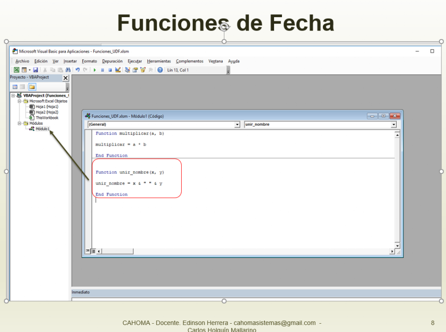Image resolution: width=446 pixels, height=332 pixels.
Task: Toggle Design Mode icon in toolbar
Action: pyautogui.click(x=118, y=70)
